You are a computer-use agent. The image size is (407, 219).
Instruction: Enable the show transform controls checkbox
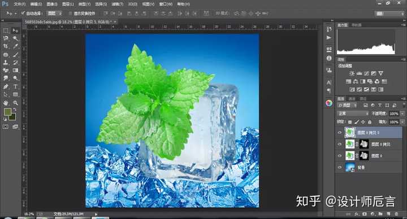point(70,13)
